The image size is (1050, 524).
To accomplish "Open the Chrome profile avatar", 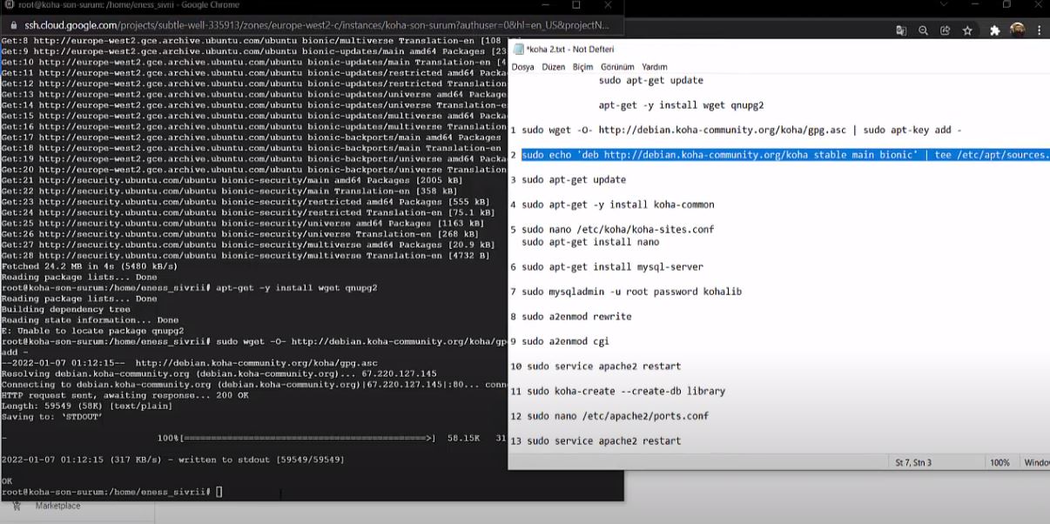I will pyautogui.click(x=1017, y=30).
